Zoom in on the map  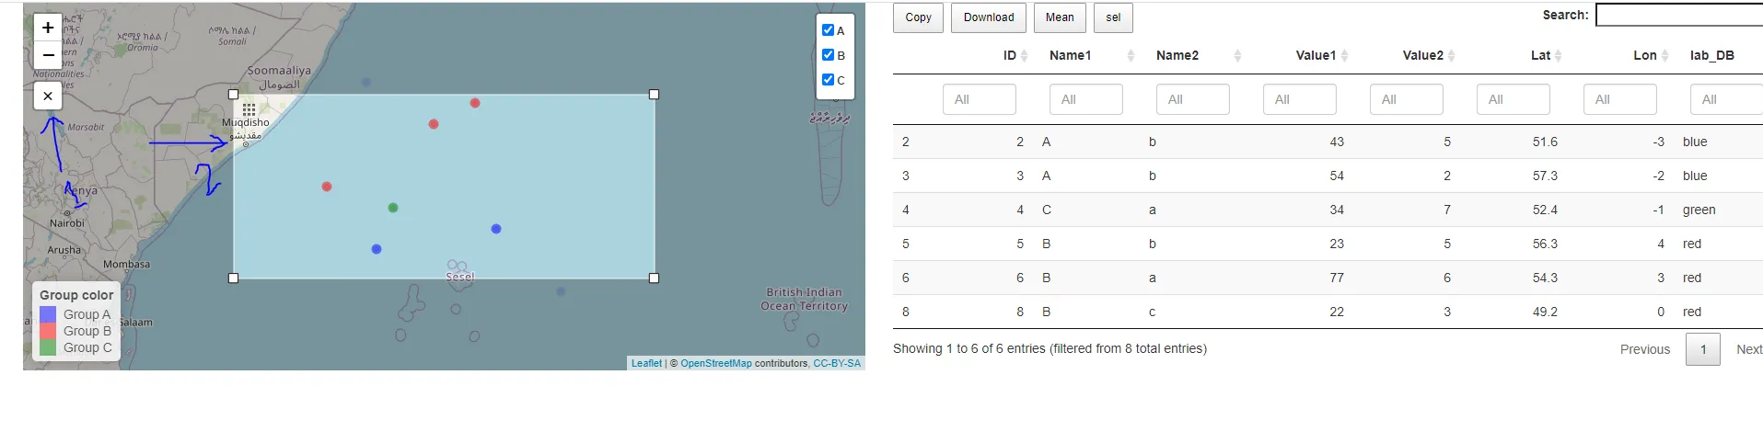click(x=48, y=28)
